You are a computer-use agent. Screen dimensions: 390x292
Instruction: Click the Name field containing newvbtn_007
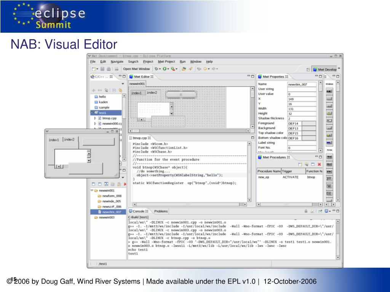[x=302, y=84]
